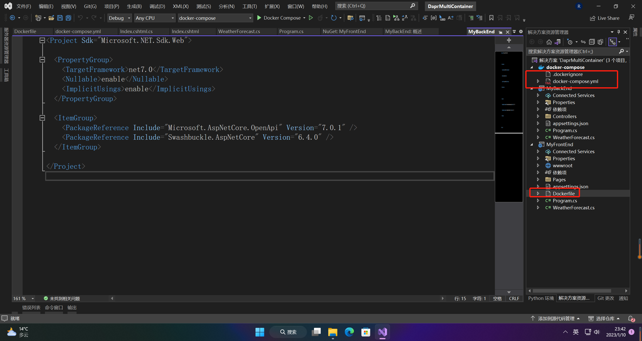This screenshot has height=341, width=642.
Task: Open File Explorer from the taskbar
Action: point(333,332)
